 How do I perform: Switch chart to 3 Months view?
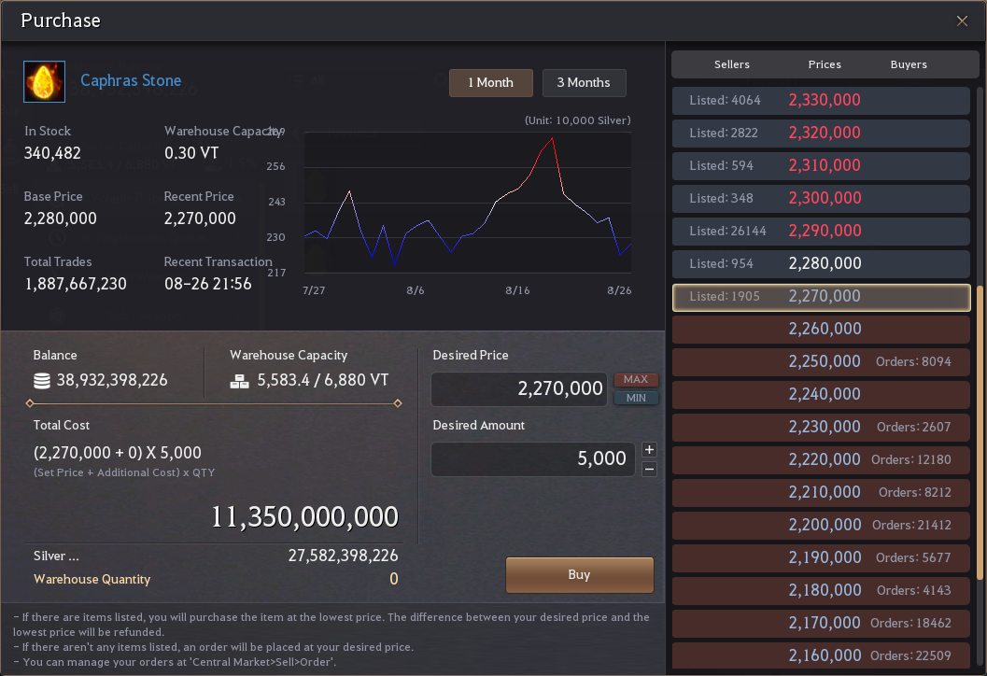584,83
